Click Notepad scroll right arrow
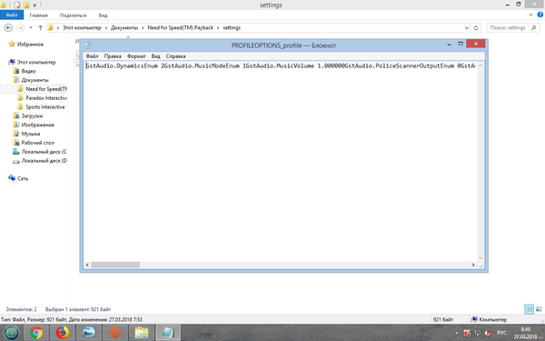This screenshot has width=545, height=341. (473, 266)
